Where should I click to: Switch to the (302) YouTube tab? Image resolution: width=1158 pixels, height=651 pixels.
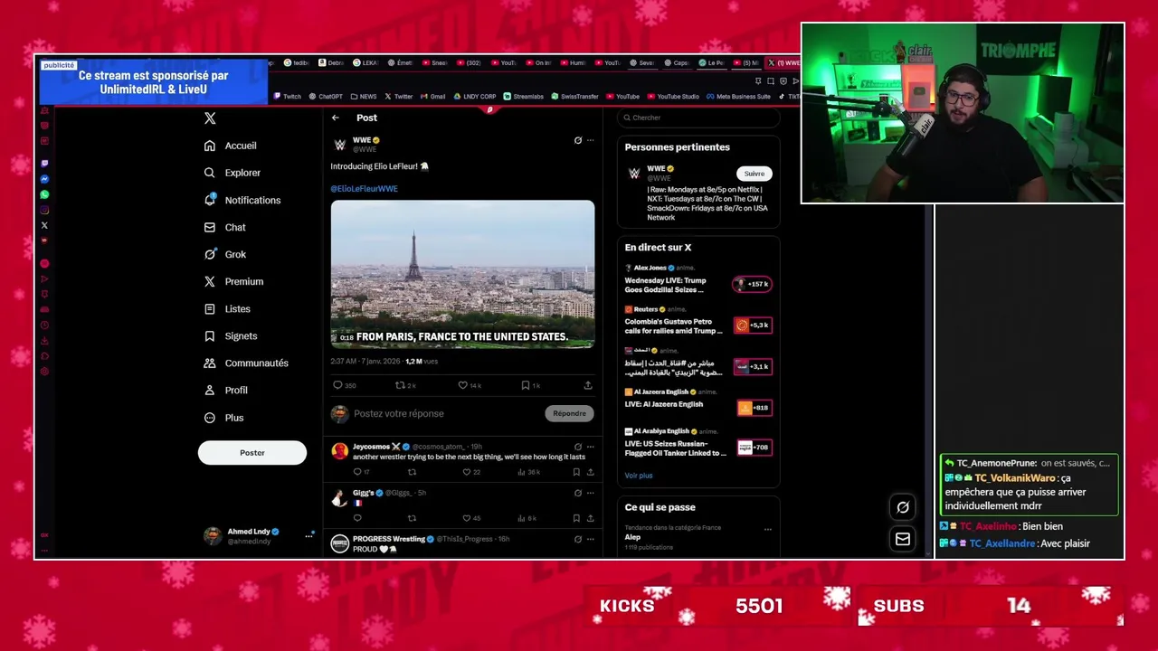pyautogui.click(x=469, y=63)
